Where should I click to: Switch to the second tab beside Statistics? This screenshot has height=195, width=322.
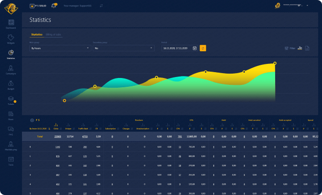click(x=53, y=35)
